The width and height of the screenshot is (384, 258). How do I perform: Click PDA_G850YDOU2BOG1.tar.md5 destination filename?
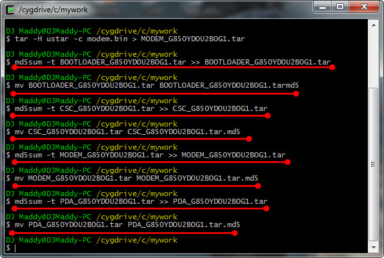[184, 224]
